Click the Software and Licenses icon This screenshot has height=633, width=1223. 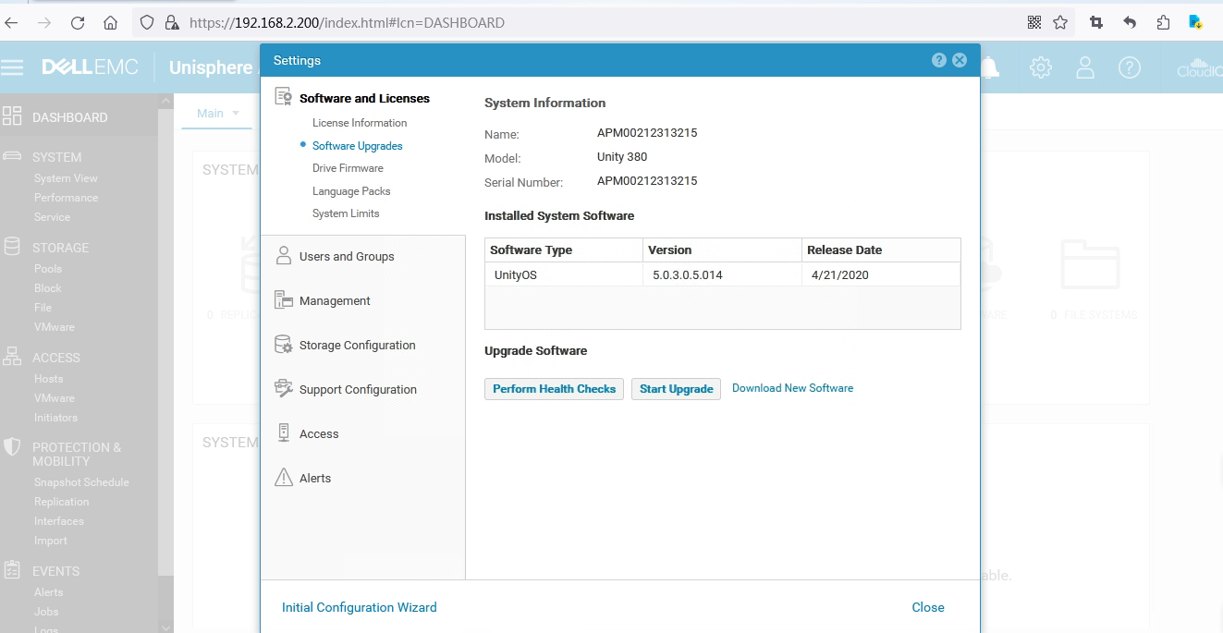(284, 97)
